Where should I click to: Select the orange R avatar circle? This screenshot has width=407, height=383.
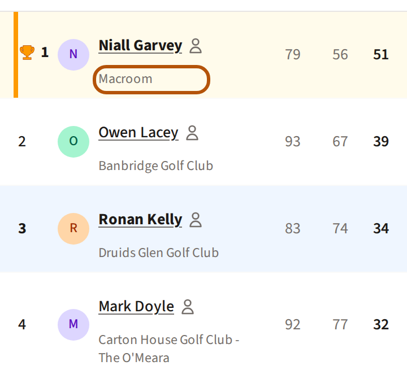pos(73,229)
